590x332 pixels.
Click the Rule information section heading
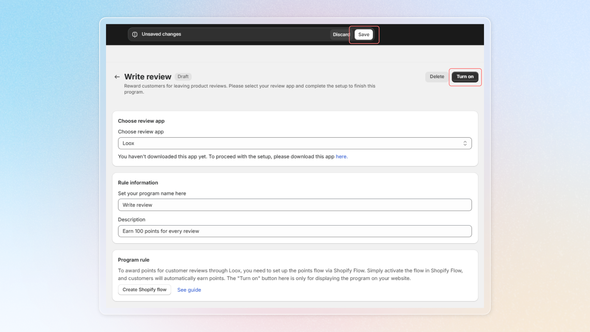click(138, 183)
